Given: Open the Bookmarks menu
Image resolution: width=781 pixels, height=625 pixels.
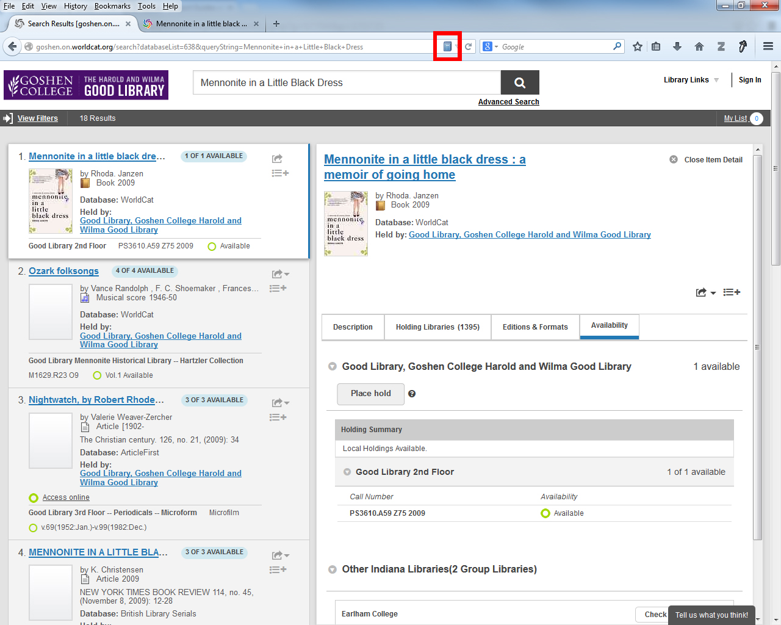Looking at the screenshot, I should [112, 6].
